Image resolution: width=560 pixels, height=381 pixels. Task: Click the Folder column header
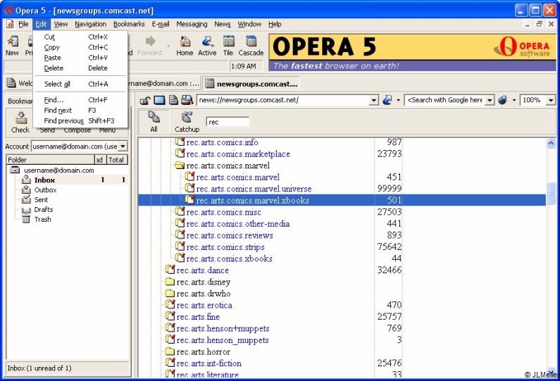pos(50,160)
